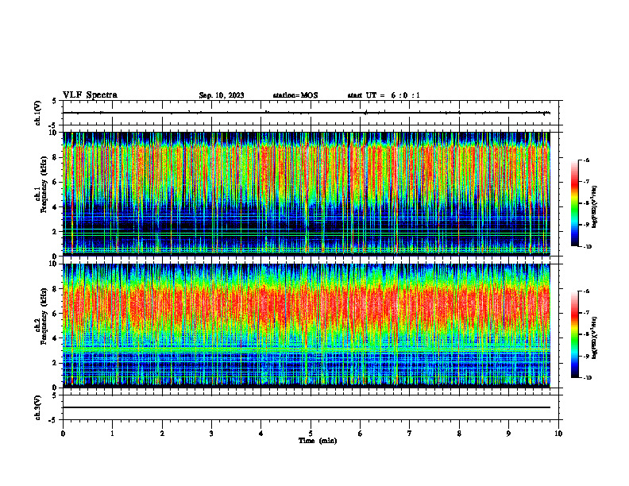Select the 'ch.3(V)' axis label
This screenshot has height=486, width=629.
point(38,407)
